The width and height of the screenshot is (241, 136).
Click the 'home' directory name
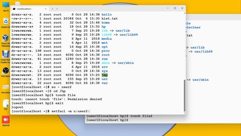pyautogui.click(x=105, y=23)
